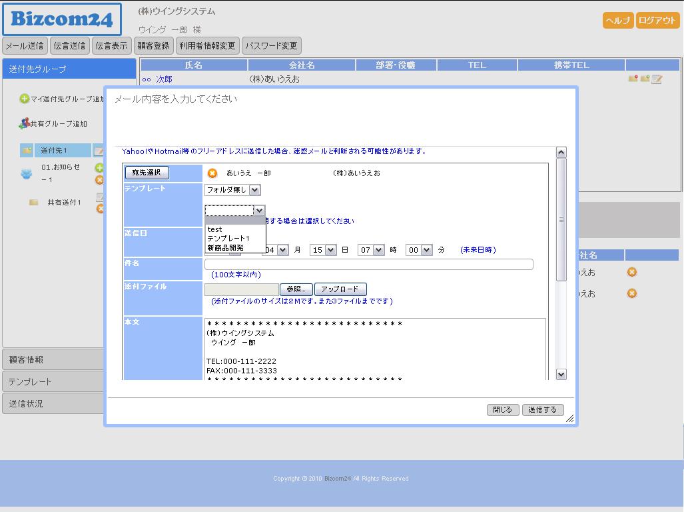Click the アップロード button

point(340,289)
